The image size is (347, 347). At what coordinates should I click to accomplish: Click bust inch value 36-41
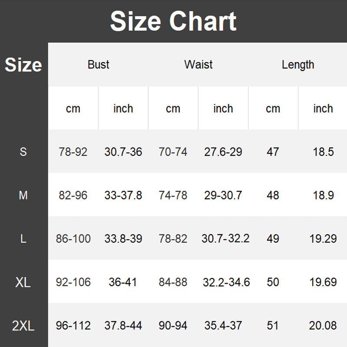point(123,282)
